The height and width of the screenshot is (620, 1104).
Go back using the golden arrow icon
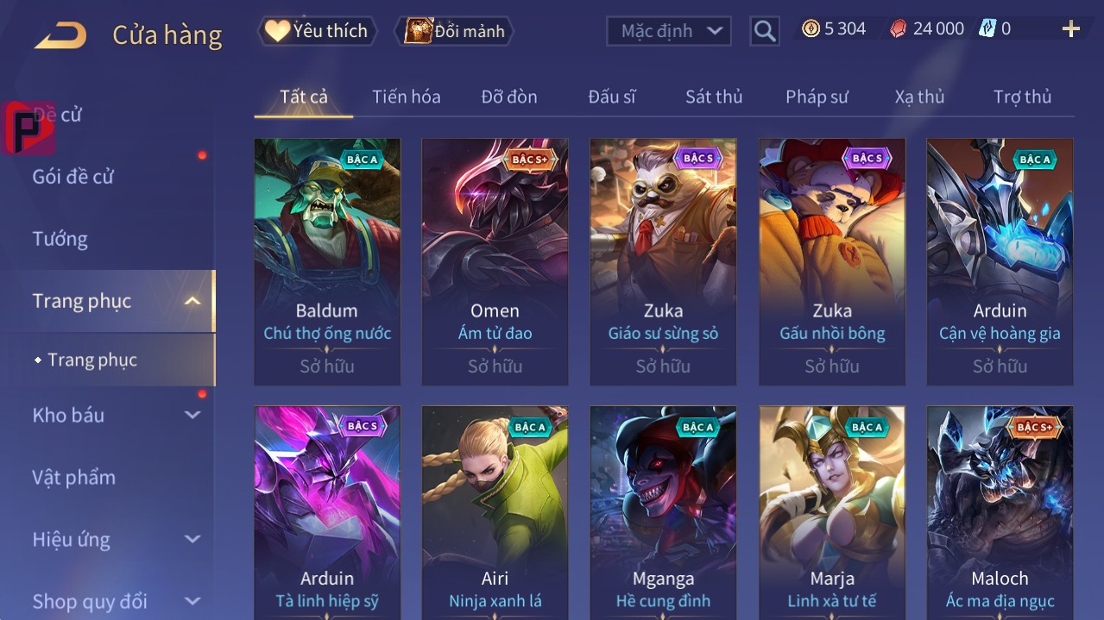(x=60, y=35)
